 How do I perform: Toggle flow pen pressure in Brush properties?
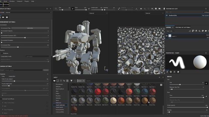click(206, 96)
